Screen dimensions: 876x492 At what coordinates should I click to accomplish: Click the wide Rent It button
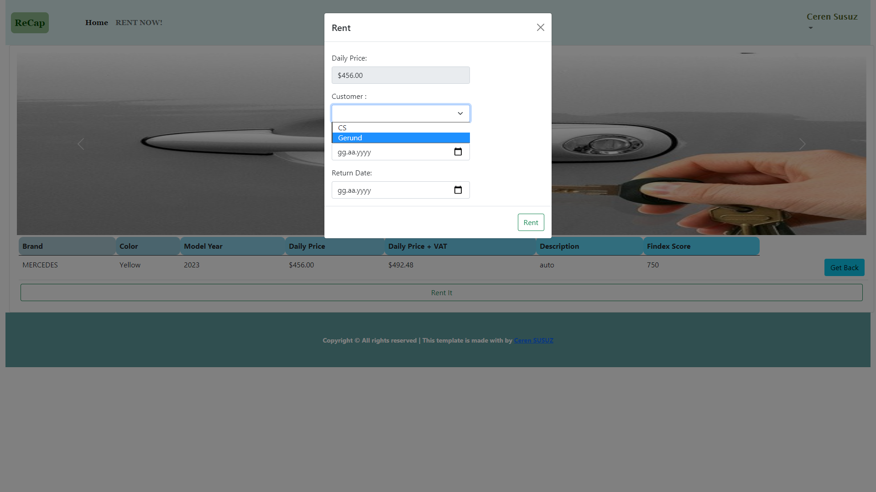(441, 292)
